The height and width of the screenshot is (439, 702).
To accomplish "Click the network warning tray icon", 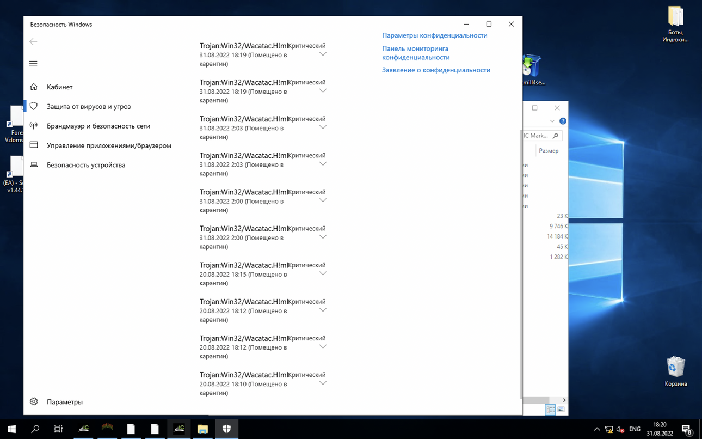I will 609,429.
